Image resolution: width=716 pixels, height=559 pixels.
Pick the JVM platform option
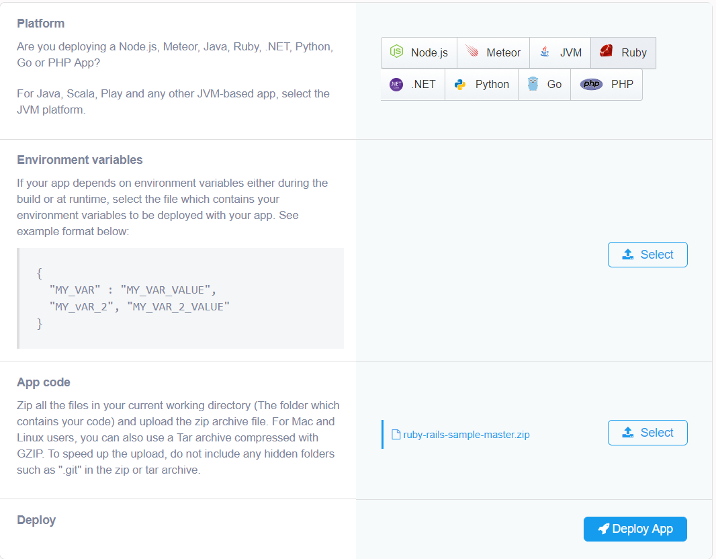pos(560,52)
